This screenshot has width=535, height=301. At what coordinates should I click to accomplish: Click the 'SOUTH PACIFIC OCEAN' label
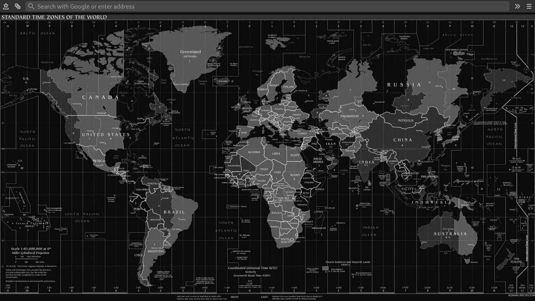coord(83,218)
